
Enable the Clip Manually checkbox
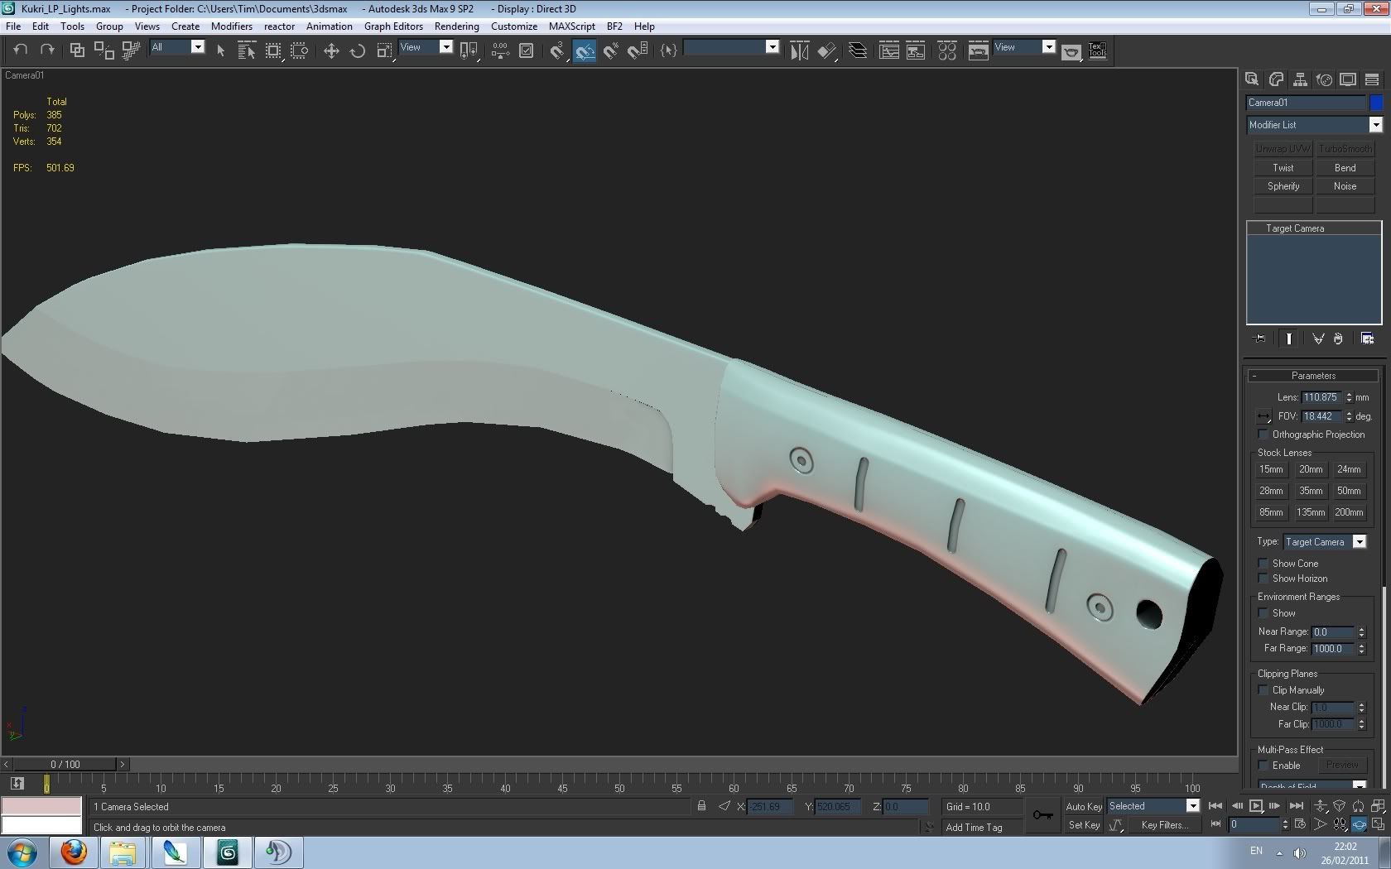pos(1263,690)
